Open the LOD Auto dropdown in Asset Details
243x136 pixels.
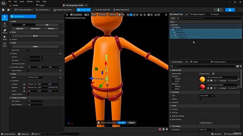[207, 96]
